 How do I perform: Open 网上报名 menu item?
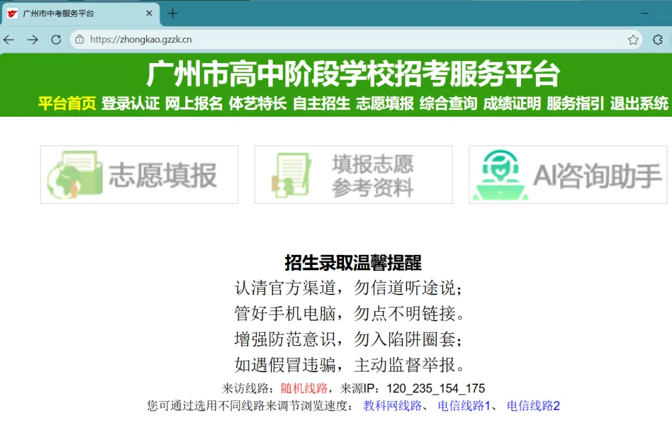point(194,103)
